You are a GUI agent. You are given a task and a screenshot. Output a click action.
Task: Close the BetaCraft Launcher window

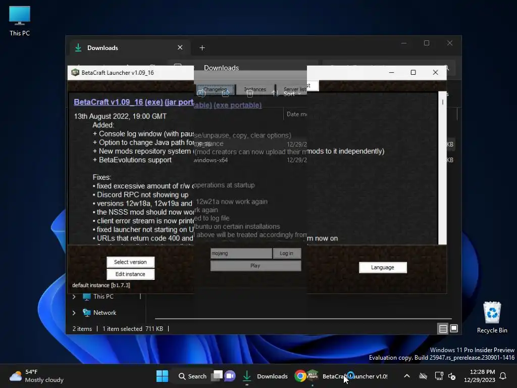(x=436, y=73)
